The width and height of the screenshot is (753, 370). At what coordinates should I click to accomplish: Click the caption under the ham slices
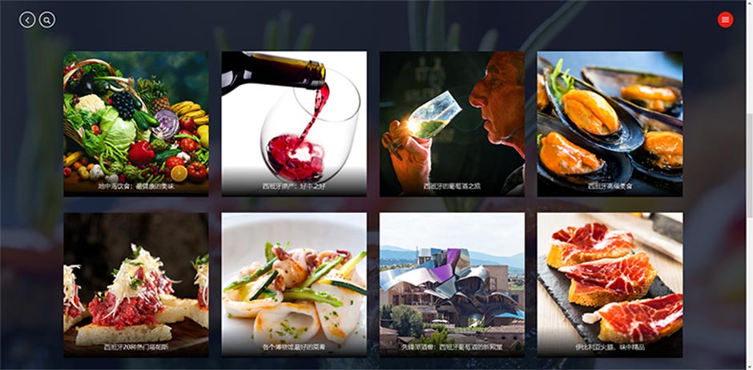click(610, 347)
